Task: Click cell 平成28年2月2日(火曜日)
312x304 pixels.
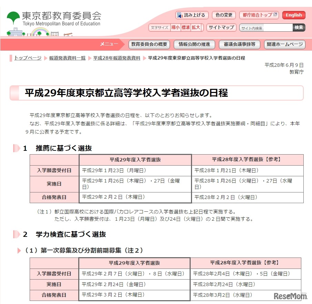Action: coord(248,197)
